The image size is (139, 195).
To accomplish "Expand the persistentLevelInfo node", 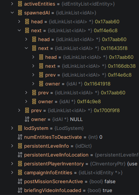I will pos(12,146).
